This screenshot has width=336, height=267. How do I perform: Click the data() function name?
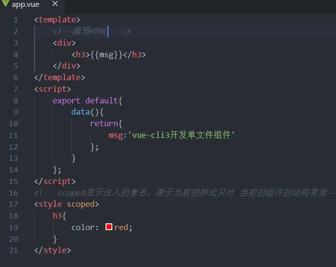81,112
